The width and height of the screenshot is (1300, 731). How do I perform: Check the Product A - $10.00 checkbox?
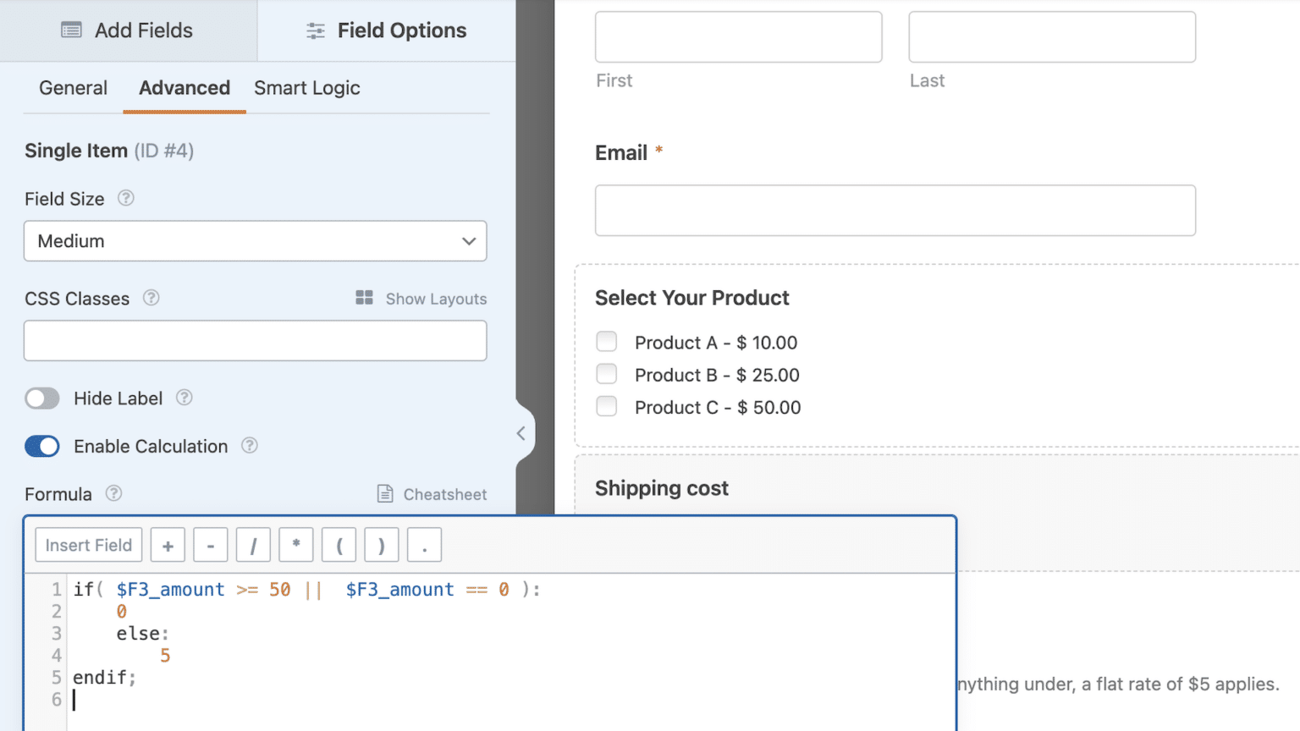coord(606,341)
